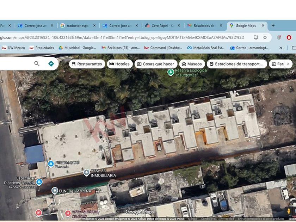Open the KW Mexico bookmark

[13, 48]
